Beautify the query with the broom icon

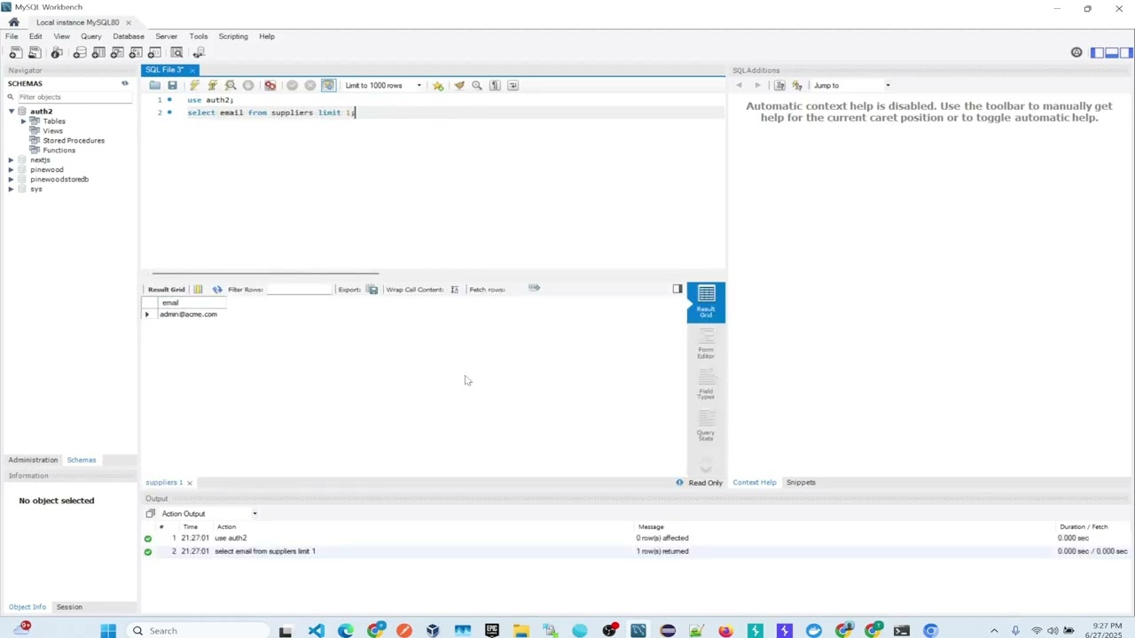point(458,85)
